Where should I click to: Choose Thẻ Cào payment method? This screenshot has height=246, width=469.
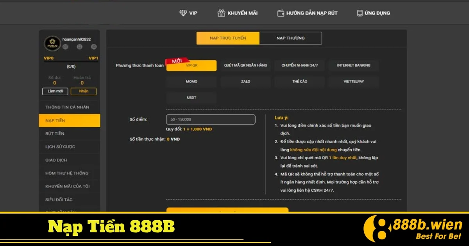[300, 82]
